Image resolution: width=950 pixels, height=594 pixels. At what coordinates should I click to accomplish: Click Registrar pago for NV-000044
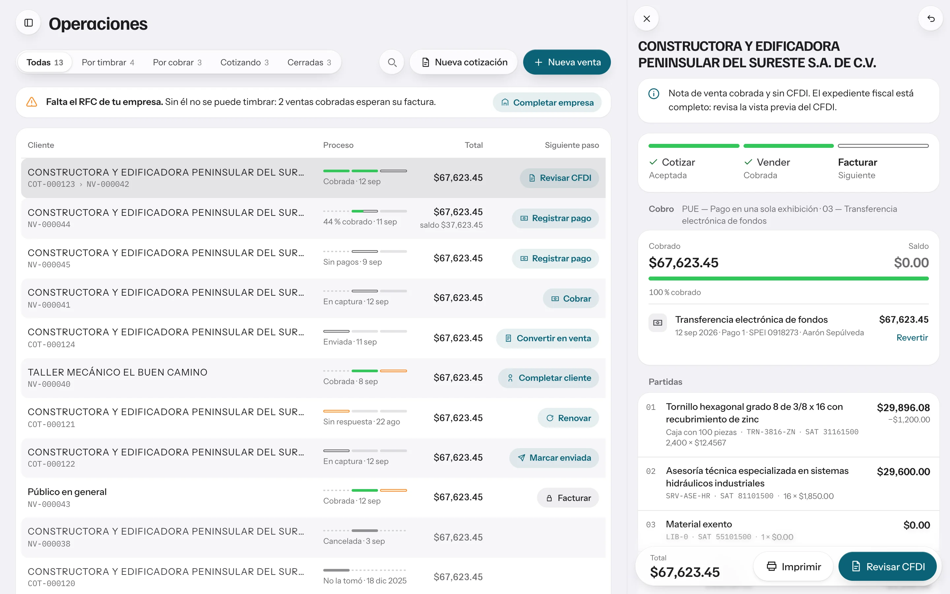click(555, 218)
